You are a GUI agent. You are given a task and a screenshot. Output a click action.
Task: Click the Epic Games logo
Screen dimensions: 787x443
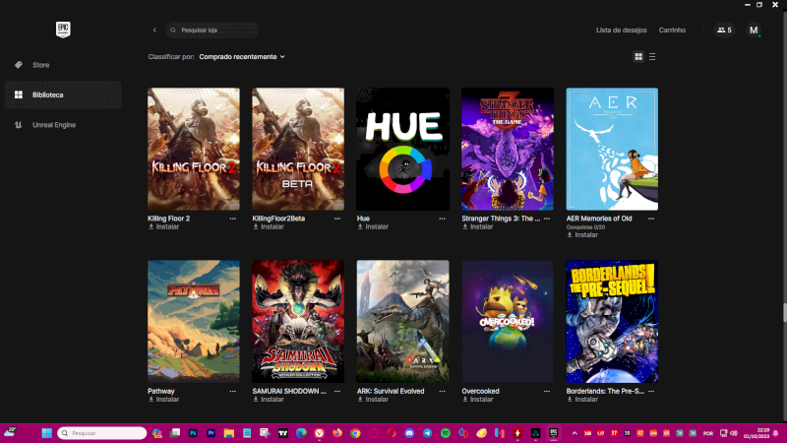coord(64,30)
